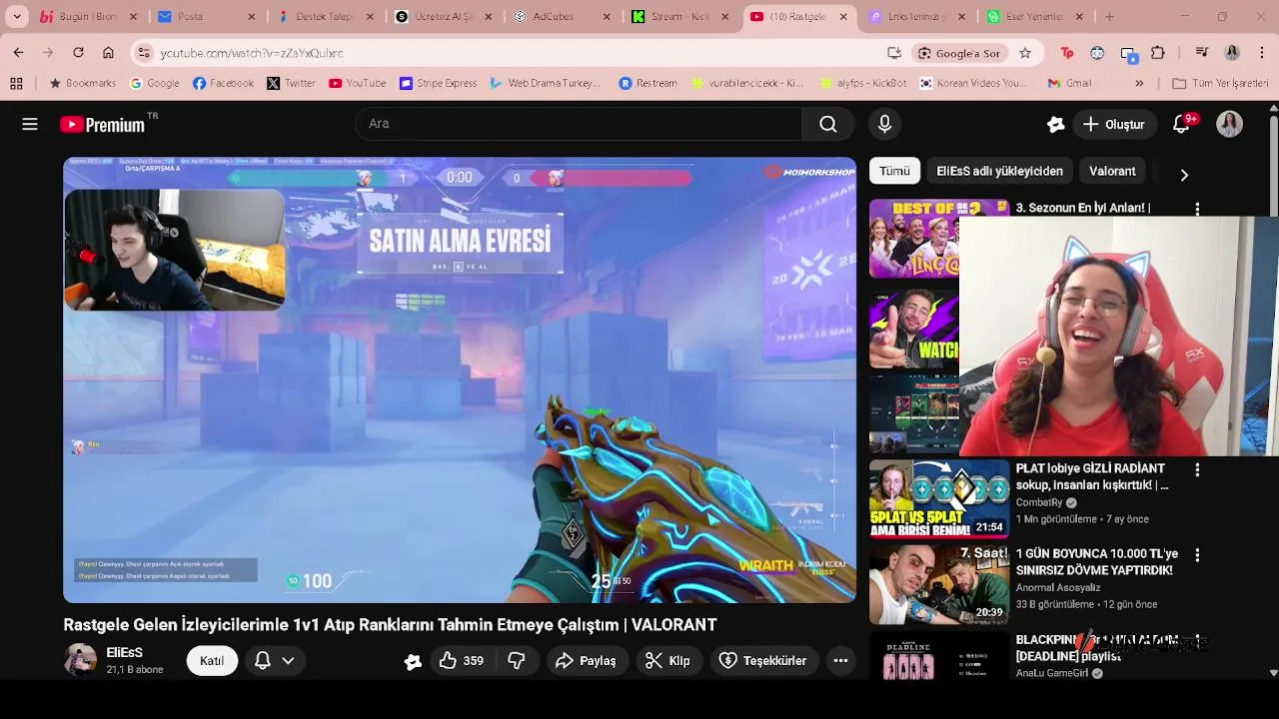Open PLAT lobiye GİZLİ RADİANT video thumbnail

(939, 499)
